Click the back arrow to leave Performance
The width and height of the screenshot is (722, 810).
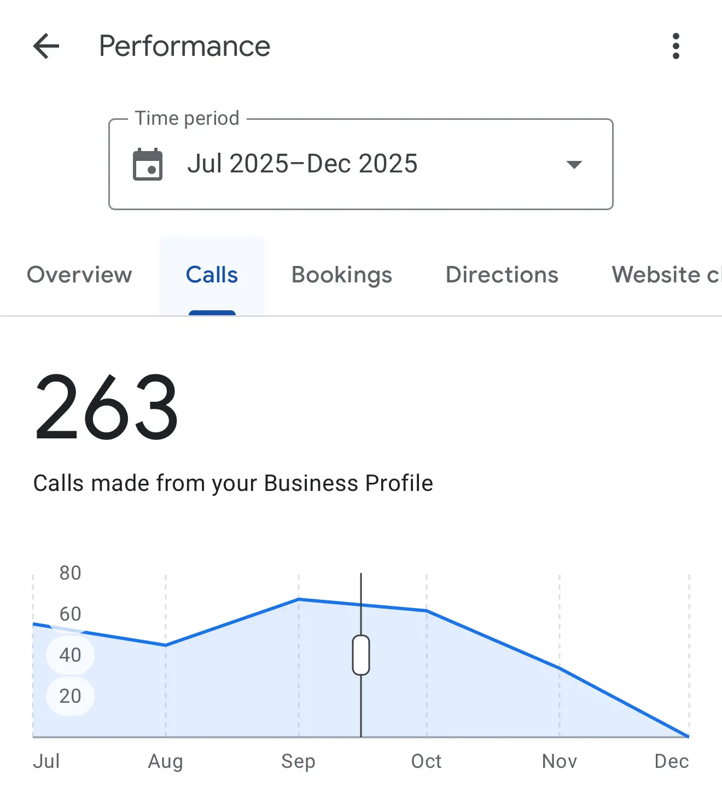point(46,46)
